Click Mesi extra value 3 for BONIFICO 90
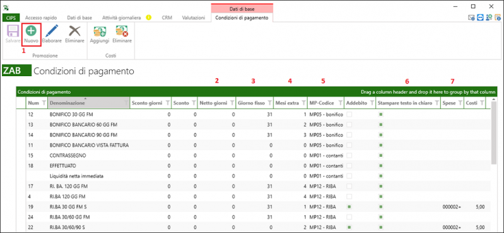Image resolution: width=504 pixels, height=233 pixels. 305,135
